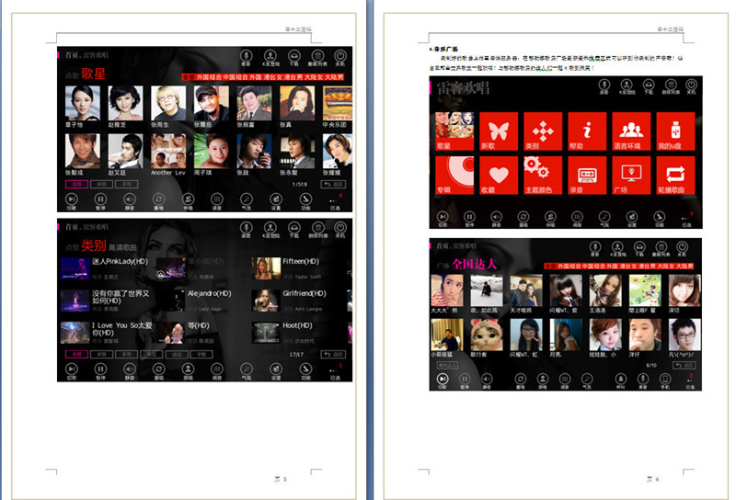
Task: Click the 返回 back button on the 歌星 screen
Action: (x=333, y=185)
